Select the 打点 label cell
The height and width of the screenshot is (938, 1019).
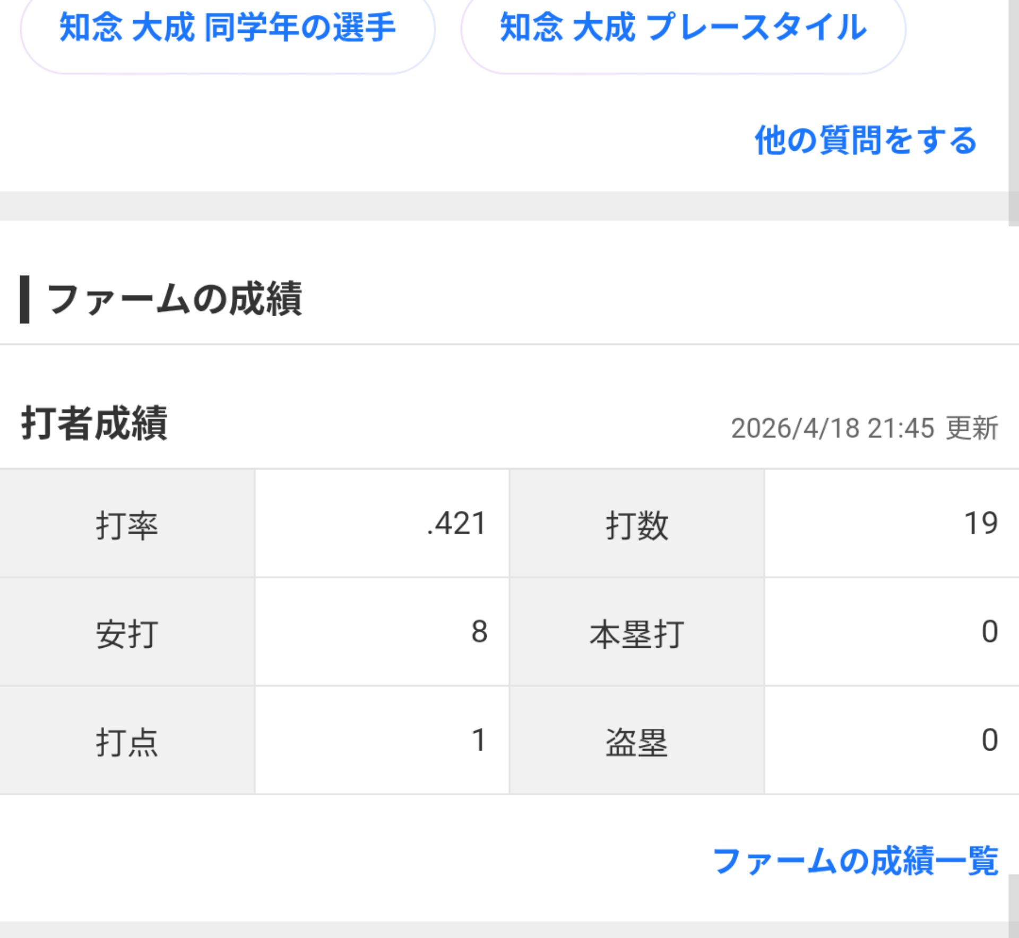127,741
